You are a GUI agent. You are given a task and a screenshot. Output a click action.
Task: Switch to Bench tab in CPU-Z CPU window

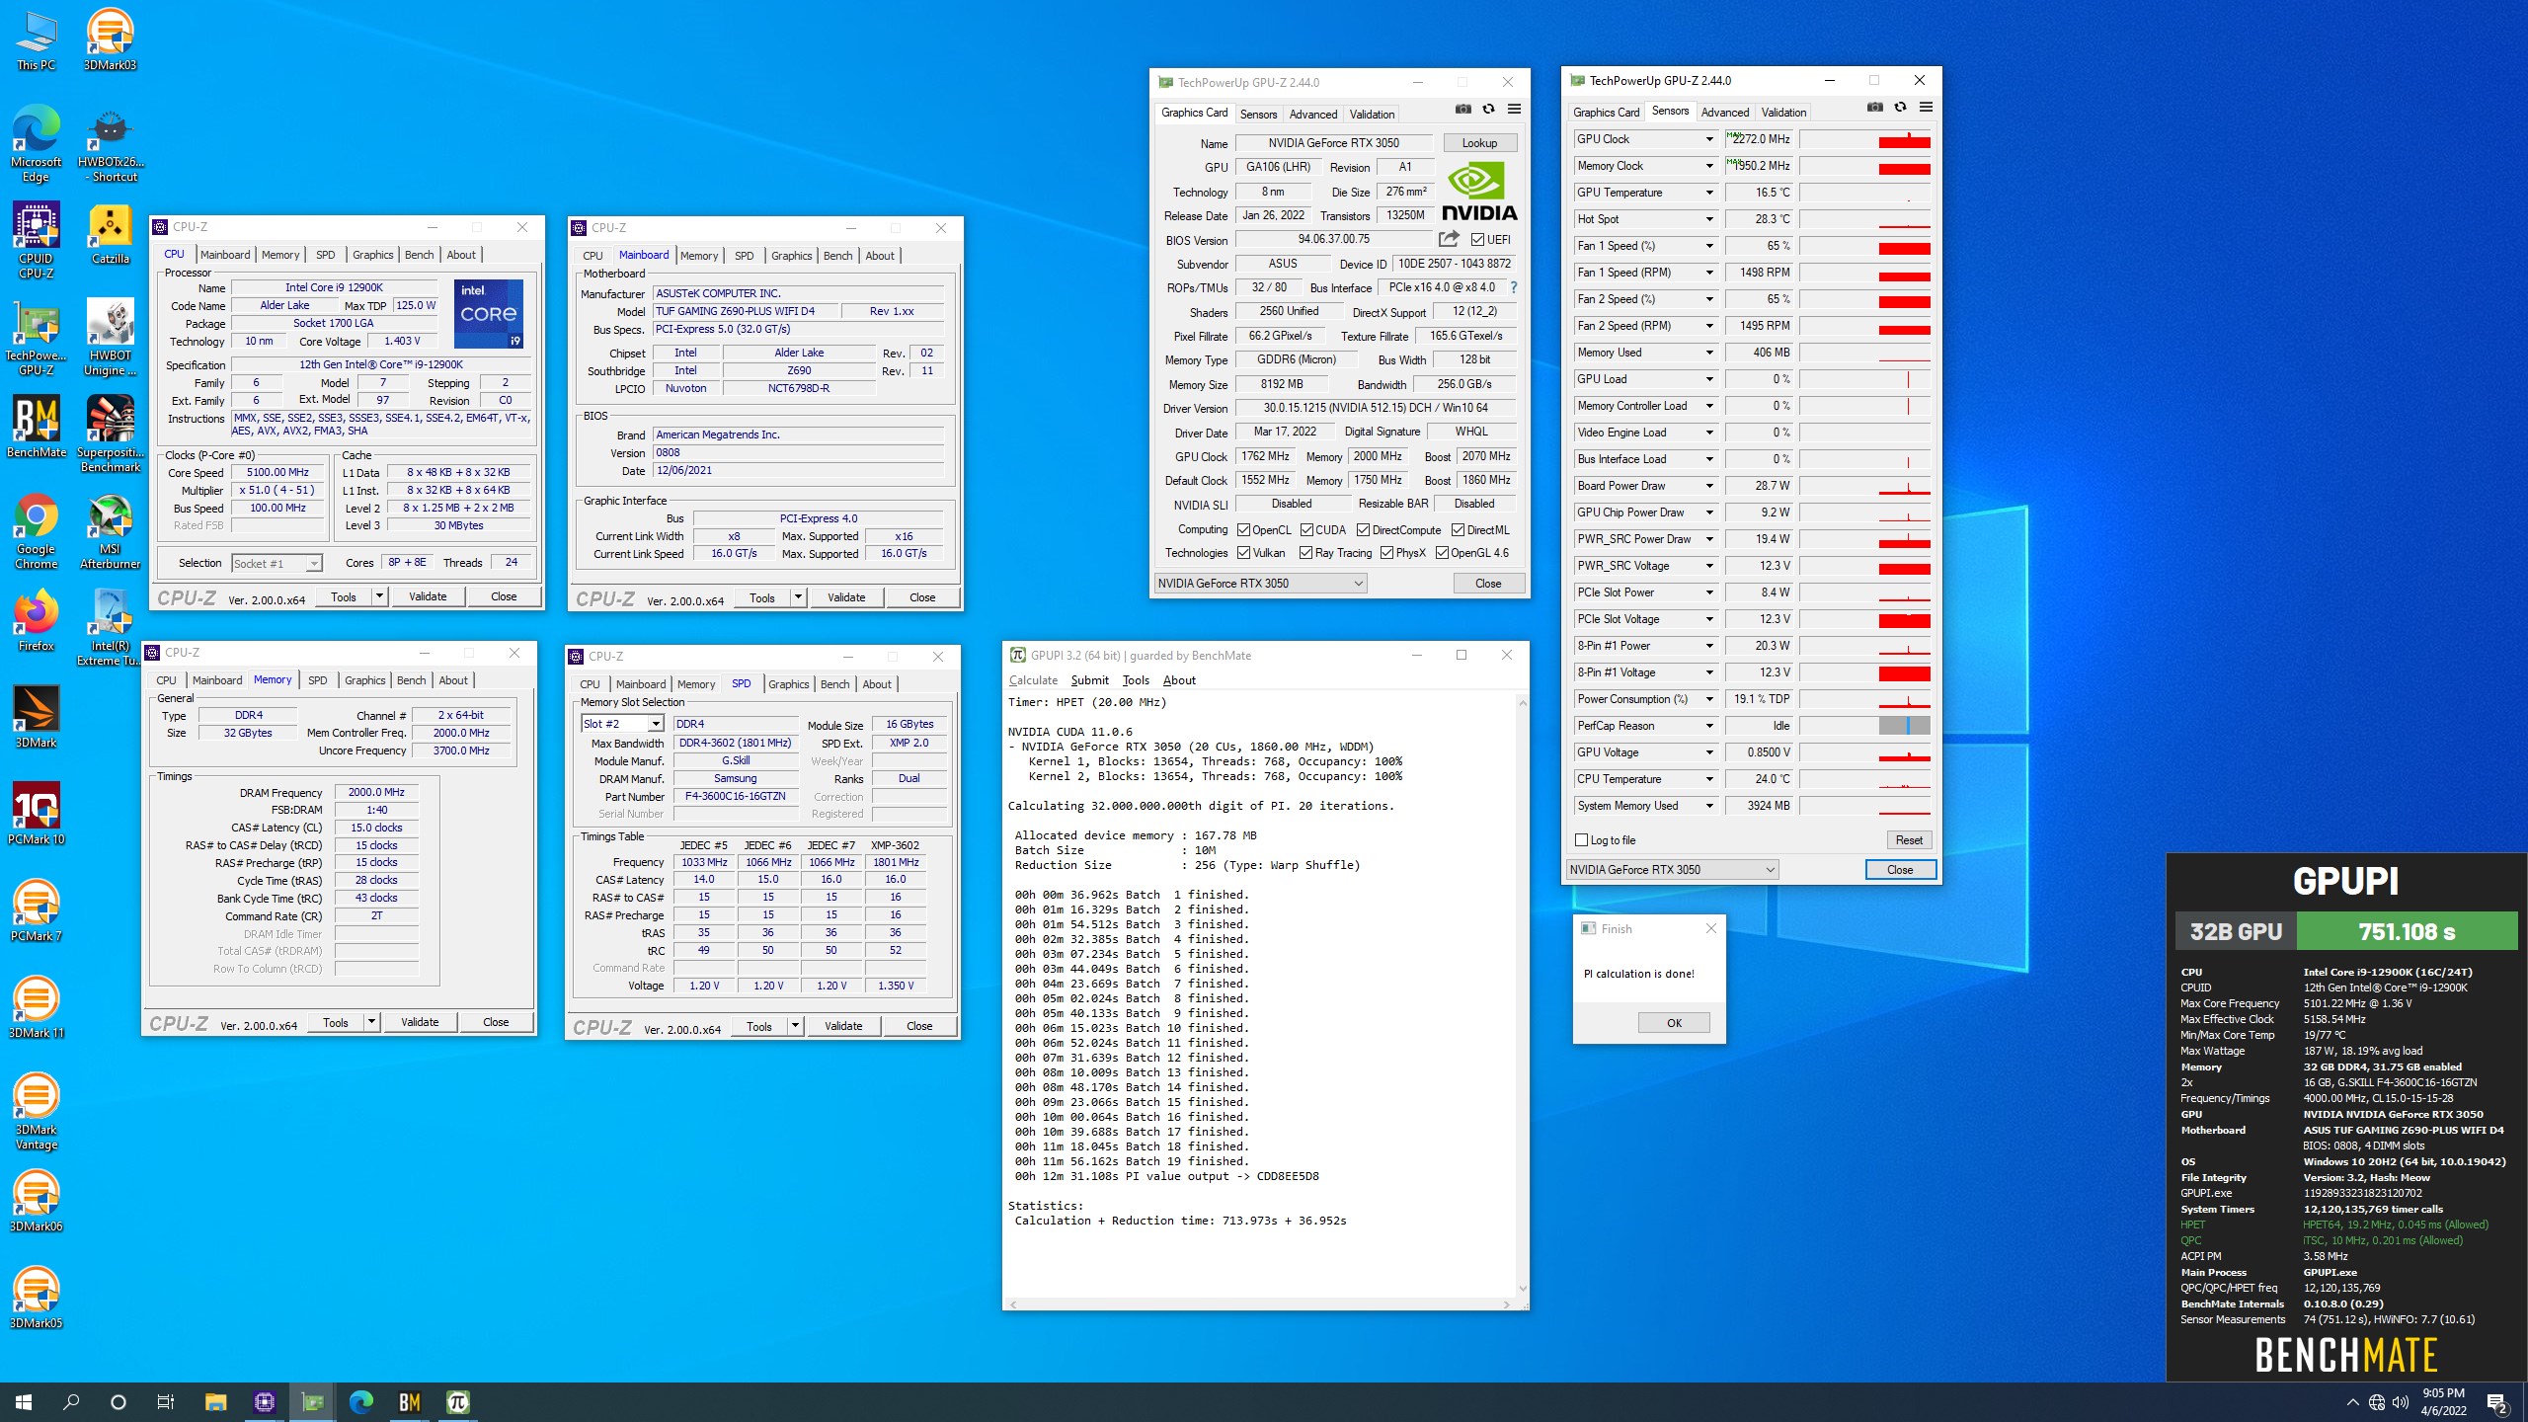(x=420, y=255)
